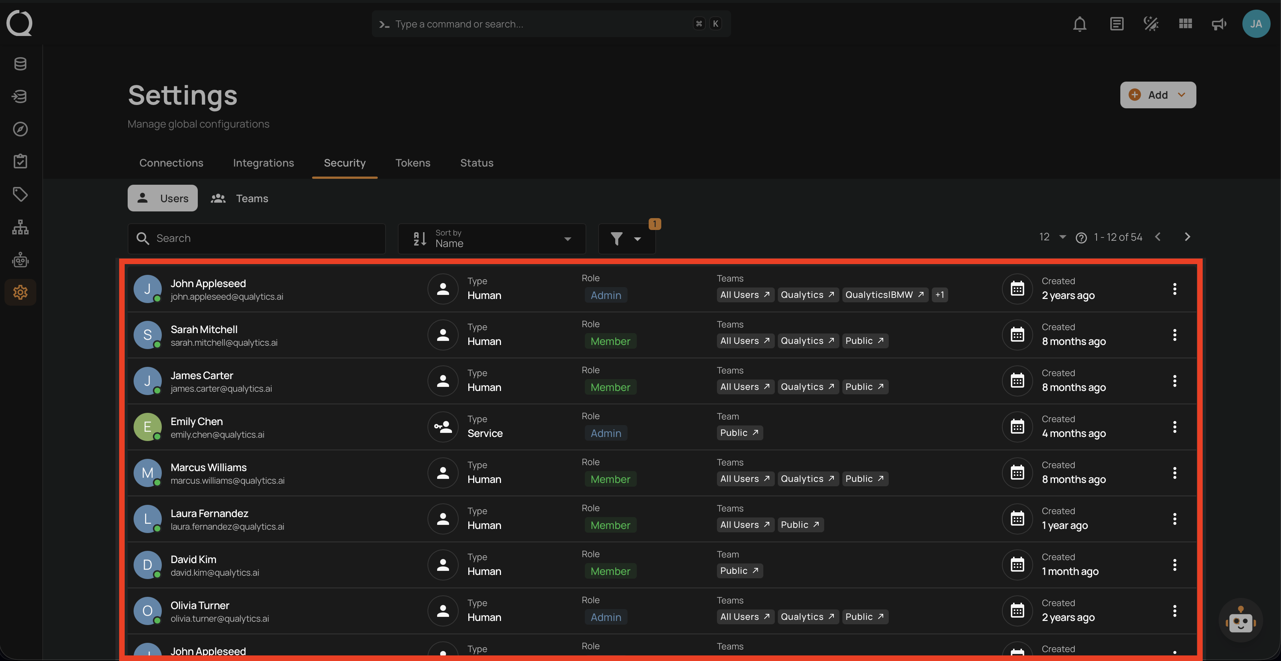The image size is (1281, 661).
Task: Open the Tags sidebar icon
Action: click(20, 194)
